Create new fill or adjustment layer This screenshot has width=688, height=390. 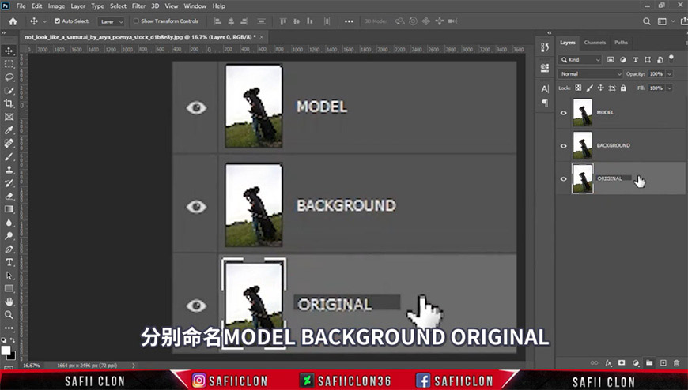tap(635, 363)
